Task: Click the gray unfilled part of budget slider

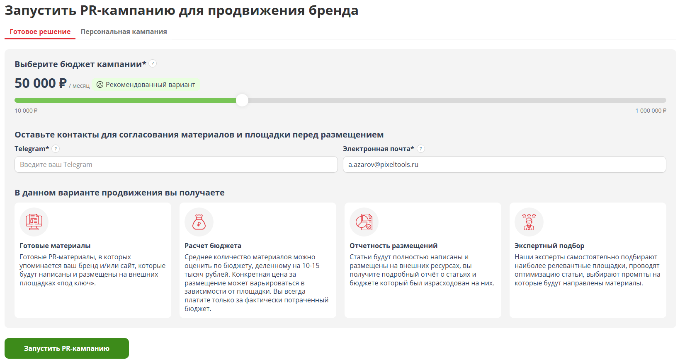Action: click(x=456, y=100)
